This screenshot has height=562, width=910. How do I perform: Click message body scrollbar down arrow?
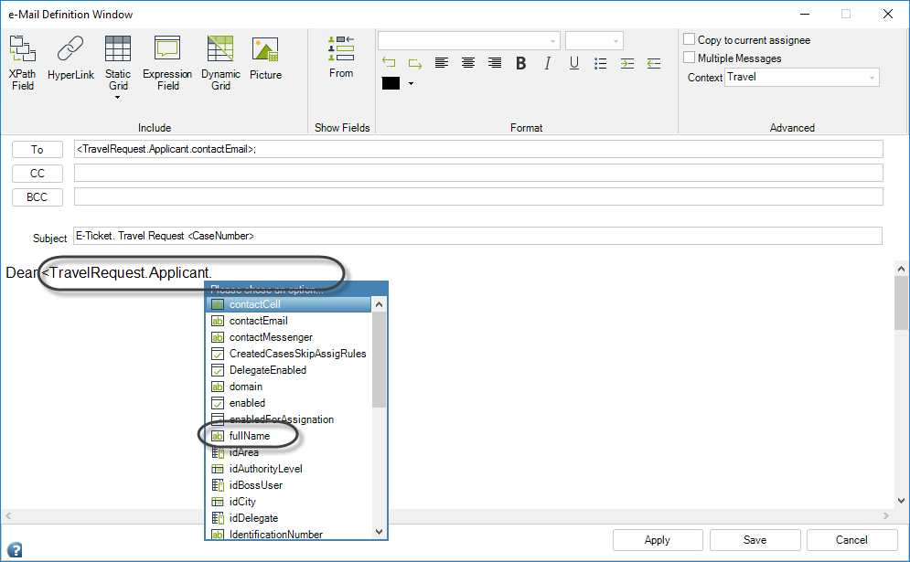901,501
